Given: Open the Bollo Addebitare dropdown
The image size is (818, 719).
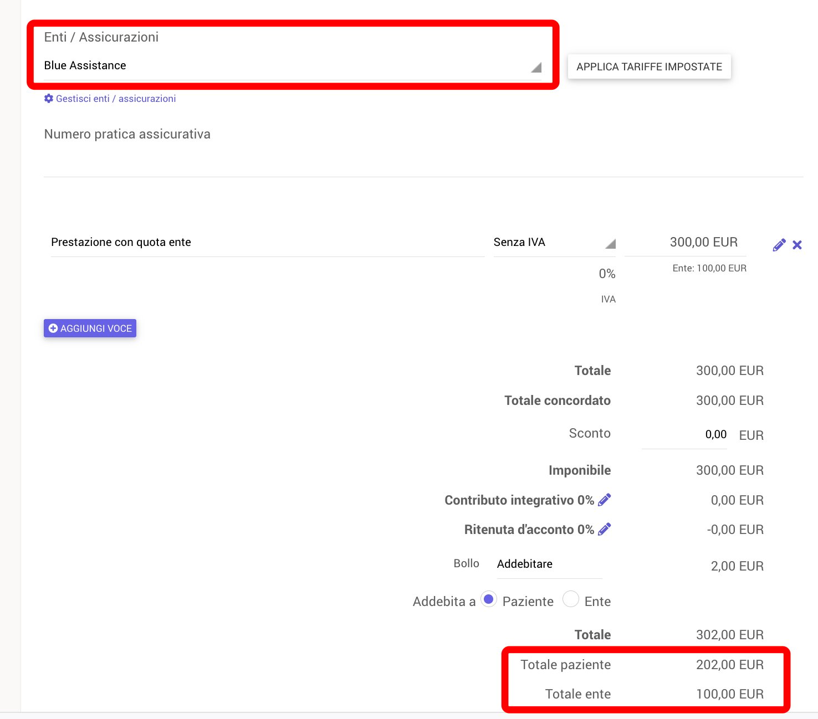Looking at the screenshot, I should pyautogui.click(x=549, y=564).
